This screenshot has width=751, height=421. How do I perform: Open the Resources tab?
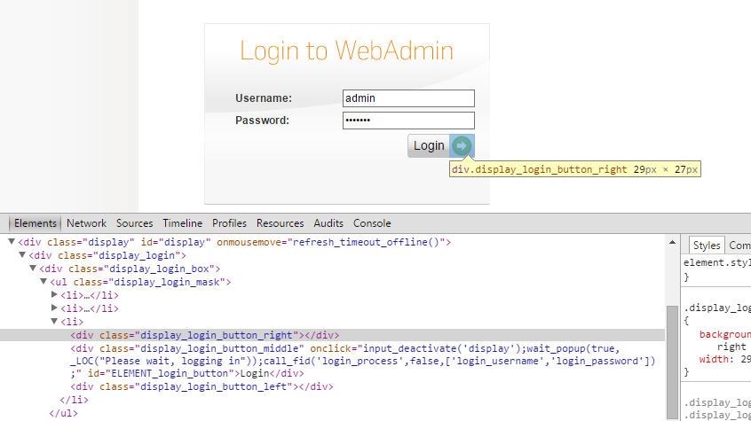[280, 223]
